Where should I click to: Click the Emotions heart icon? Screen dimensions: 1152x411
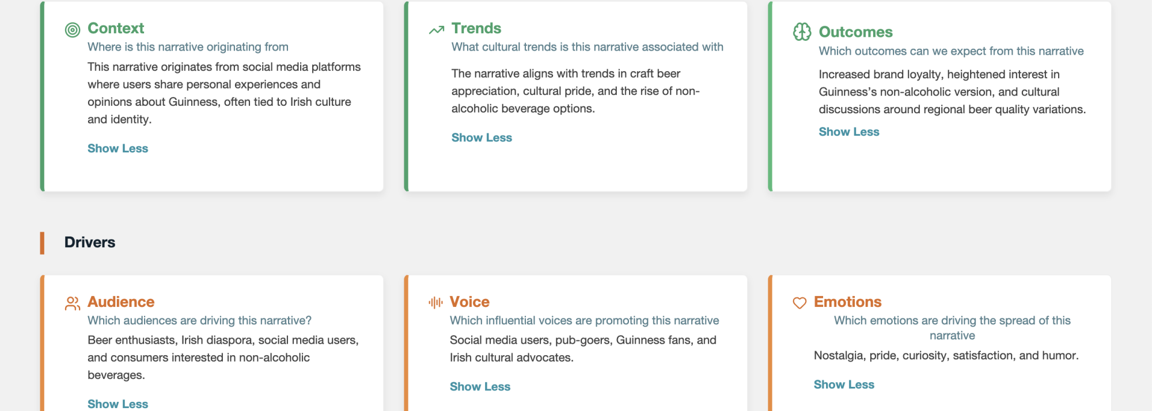click(x=799, y=303)
